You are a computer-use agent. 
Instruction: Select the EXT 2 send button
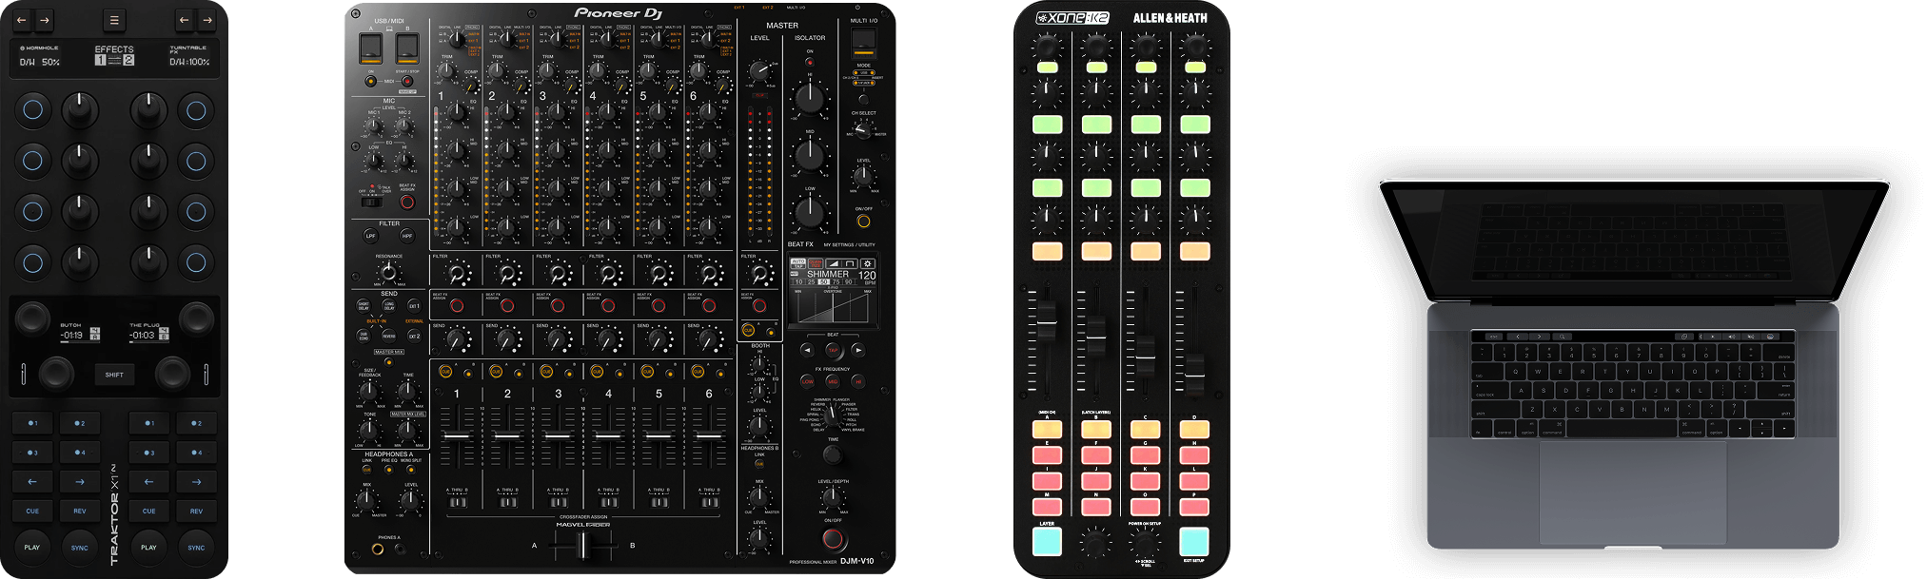[414, 336]
